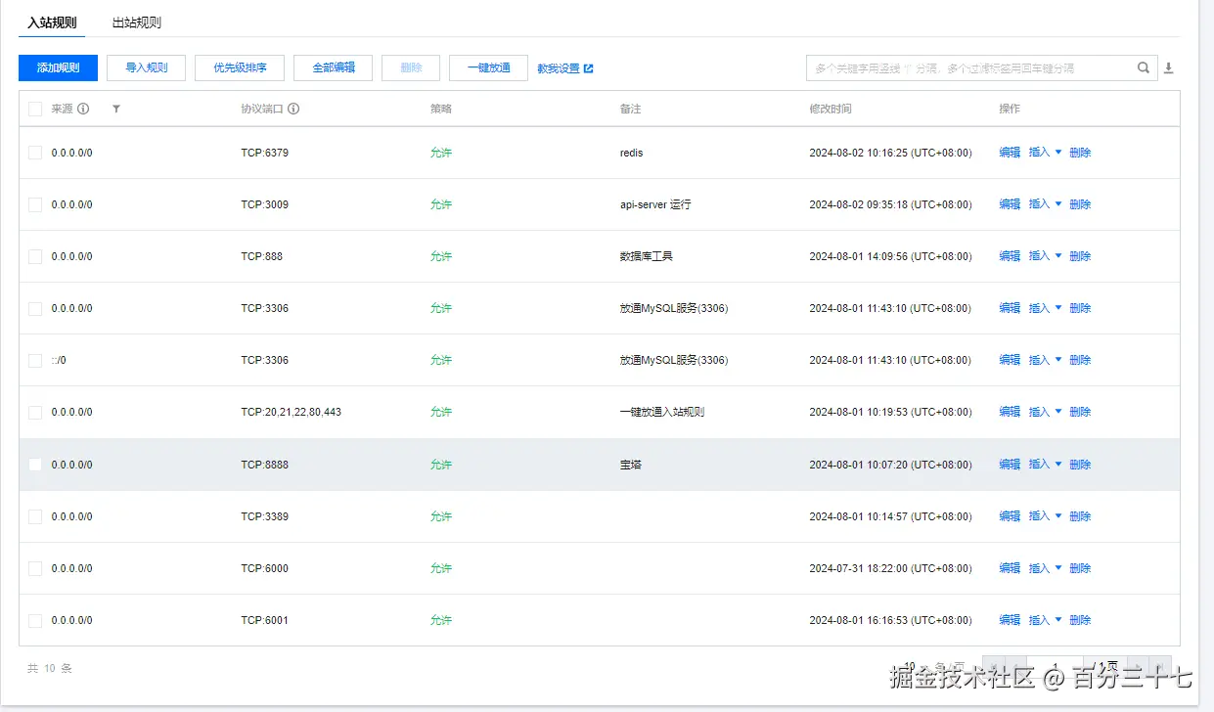1214x712 pixels.
Task: Edit the TCP:6000 rule
Action: (1010, 568)
